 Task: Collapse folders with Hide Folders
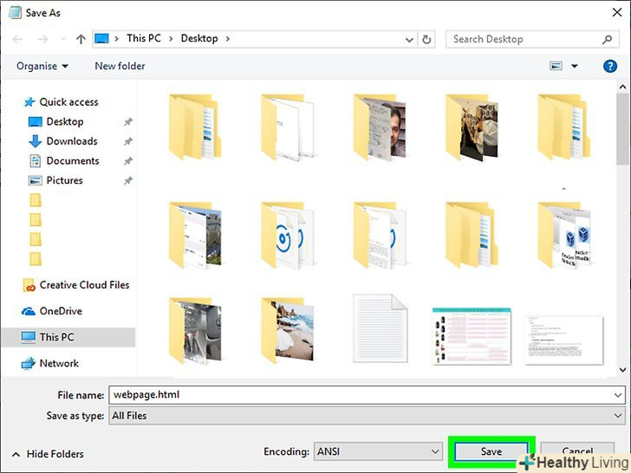click(x=48, y=454)
